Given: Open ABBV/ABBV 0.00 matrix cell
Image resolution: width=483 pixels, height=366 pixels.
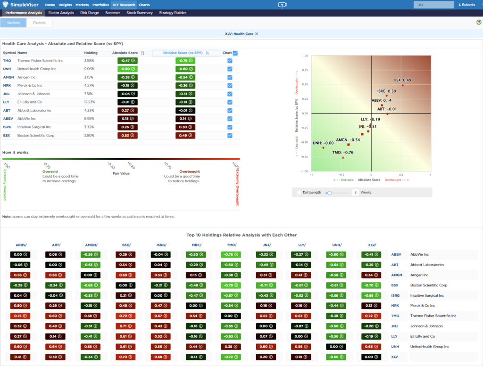Looking at the screenshot, I should (x=20, y=255).
